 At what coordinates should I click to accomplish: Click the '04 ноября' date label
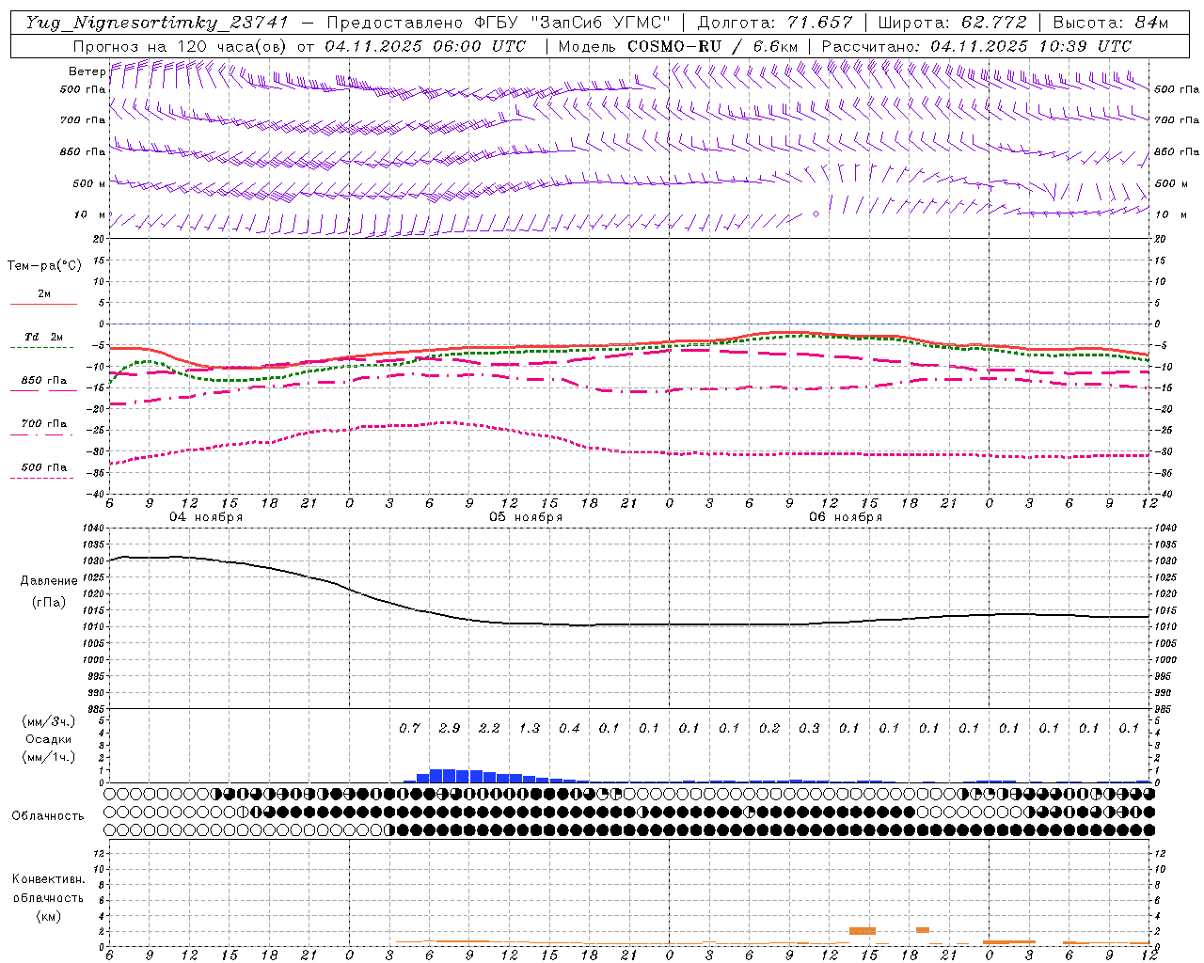(x=206, y=517)
